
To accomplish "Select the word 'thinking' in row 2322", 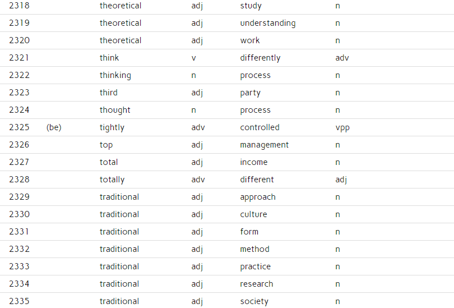I will click(x=115, y=75).
